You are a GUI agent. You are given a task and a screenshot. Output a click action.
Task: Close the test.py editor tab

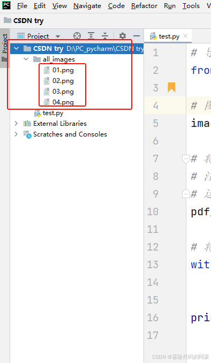coord(185,36)
